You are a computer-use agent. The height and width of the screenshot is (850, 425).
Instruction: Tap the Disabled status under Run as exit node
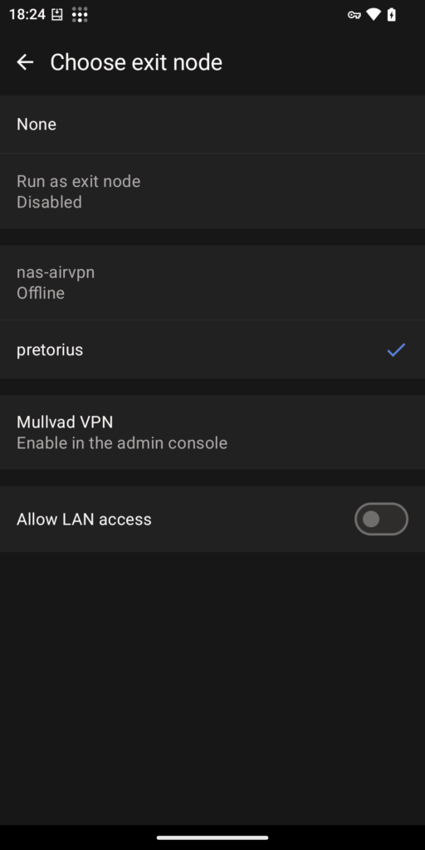(49, 203)
